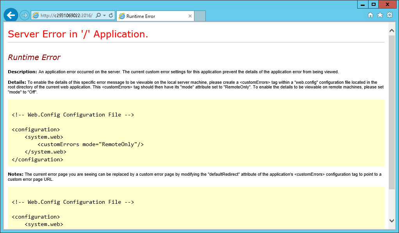Open Favorites with the star icon

[x=380, y=15]
